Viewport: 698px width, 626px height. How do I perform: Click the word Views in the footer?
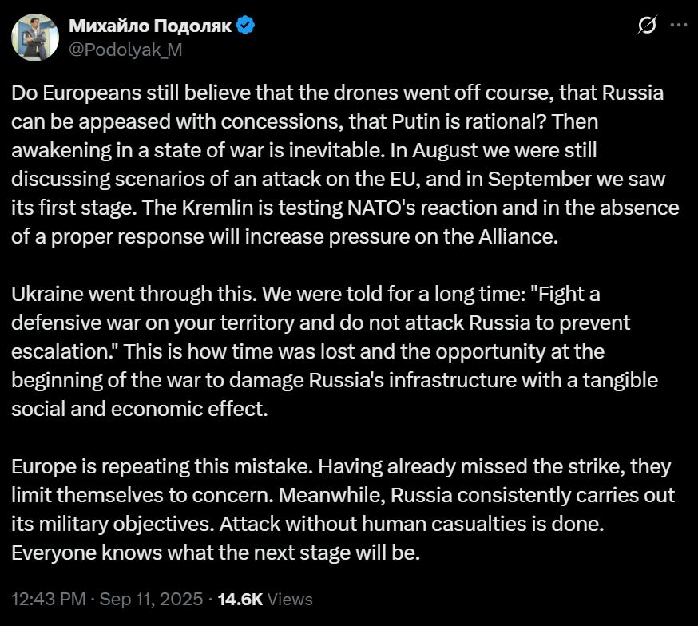(x=291, y=599)
